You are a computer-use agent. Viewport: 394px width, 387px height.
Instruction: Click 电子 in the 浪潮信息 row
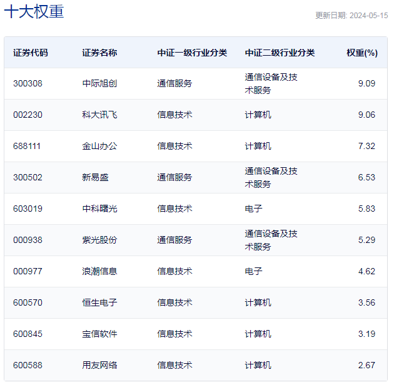coord(253,272)
